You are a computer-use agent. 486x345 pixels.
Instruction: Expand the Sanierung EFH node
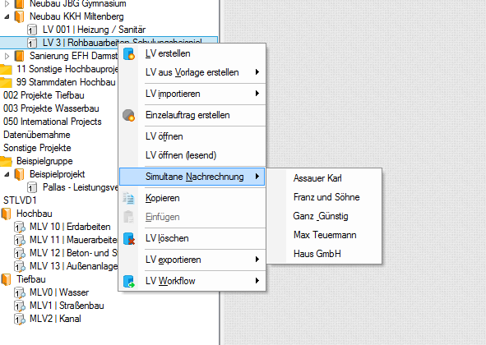click(x=7, y=56)
